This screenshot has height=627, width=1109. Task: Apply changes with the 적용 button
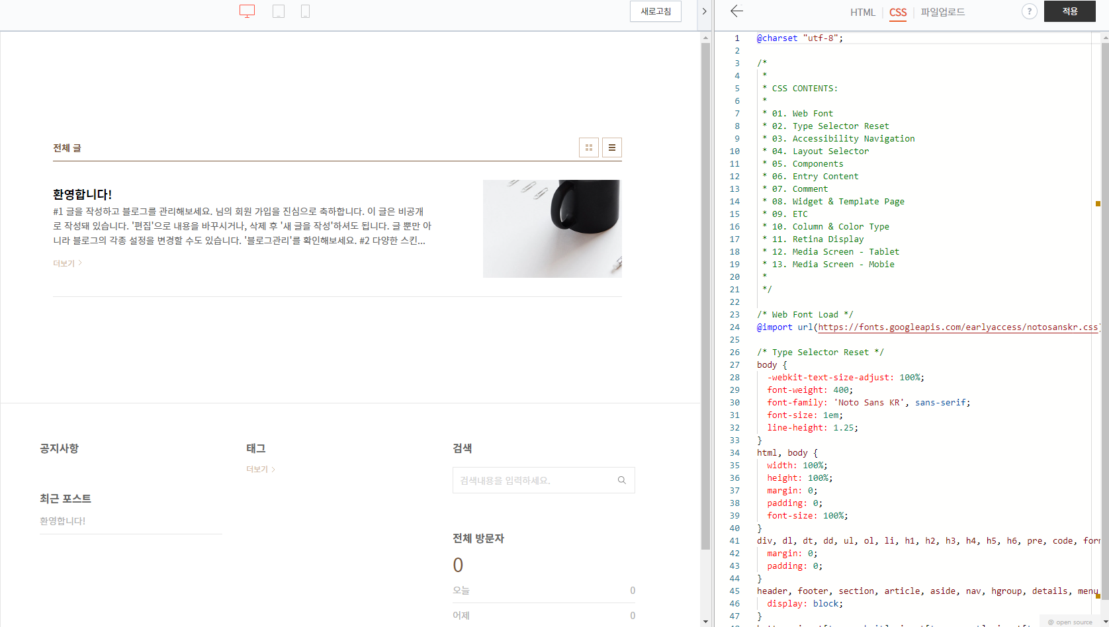click(1069, 11)
